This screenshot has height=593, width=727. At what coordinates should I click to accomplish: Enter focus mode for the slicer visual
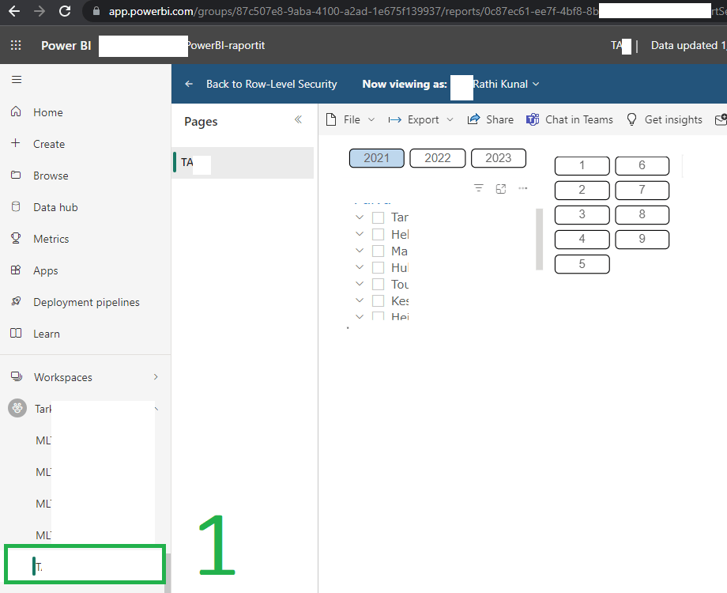(501, 188)
